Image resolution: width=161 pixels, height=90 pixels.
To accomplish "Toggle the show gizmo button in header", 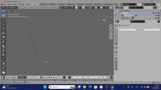I will click(x=96, y=8).
